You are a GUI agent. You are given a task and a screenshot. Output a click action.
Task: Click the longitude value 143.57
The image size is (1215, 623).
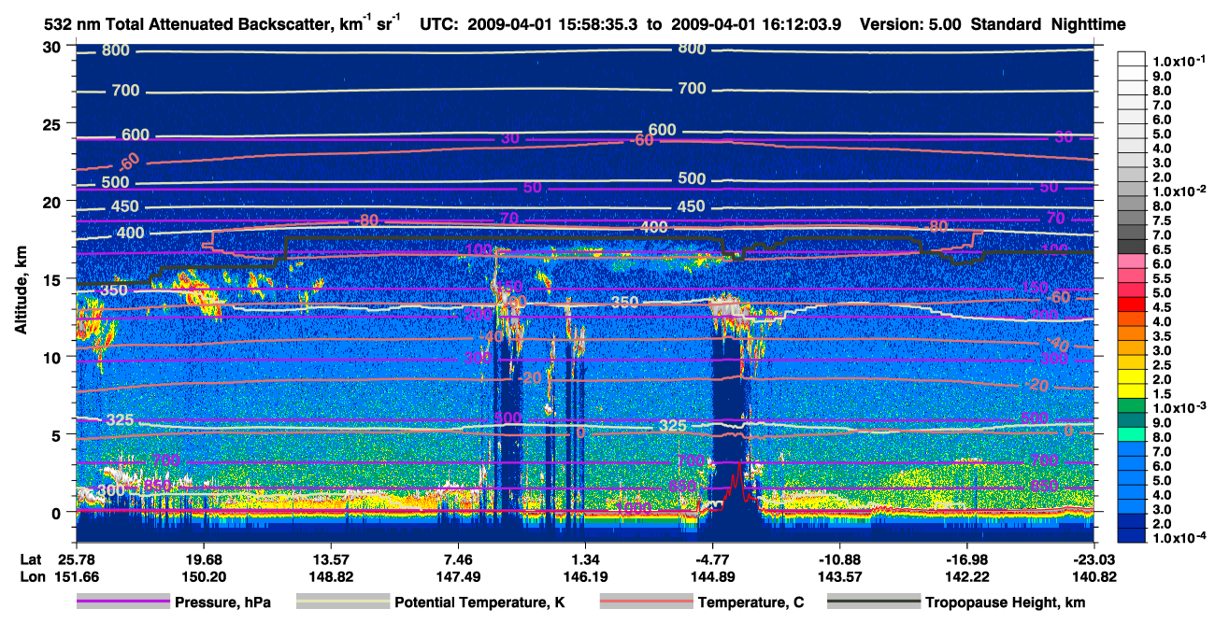[x=840, y=575]
